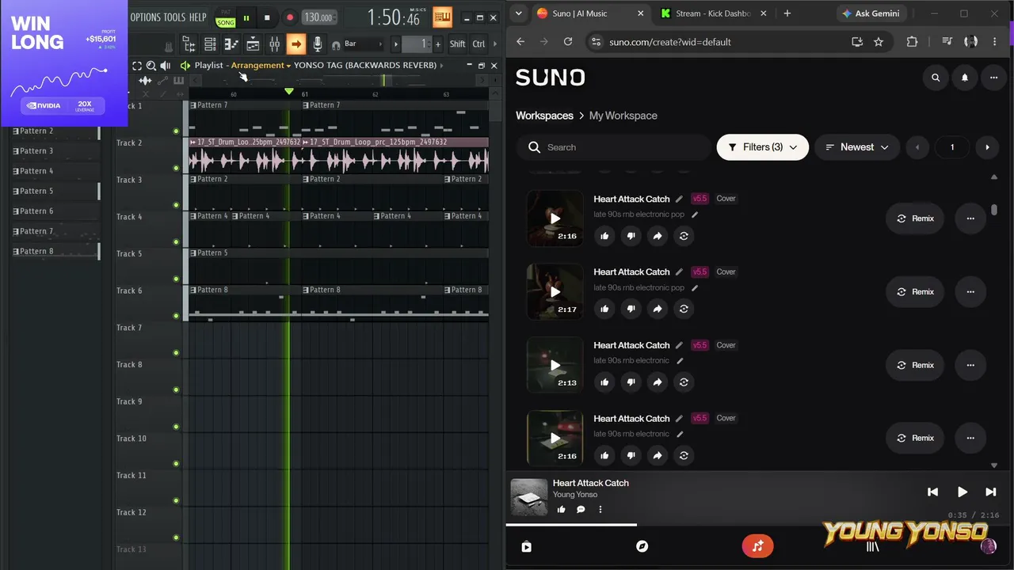Select Pattern 8 in the pattern list

pyautogui.click(x=55, y=251)
